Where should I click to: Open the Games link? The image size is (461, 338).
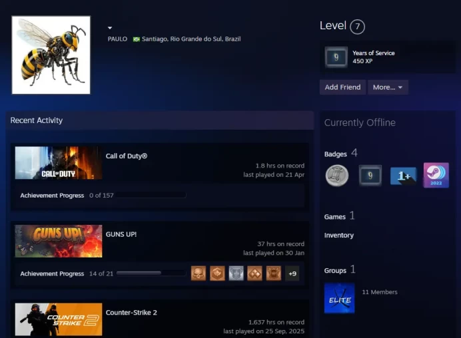(x=335, y=217)
